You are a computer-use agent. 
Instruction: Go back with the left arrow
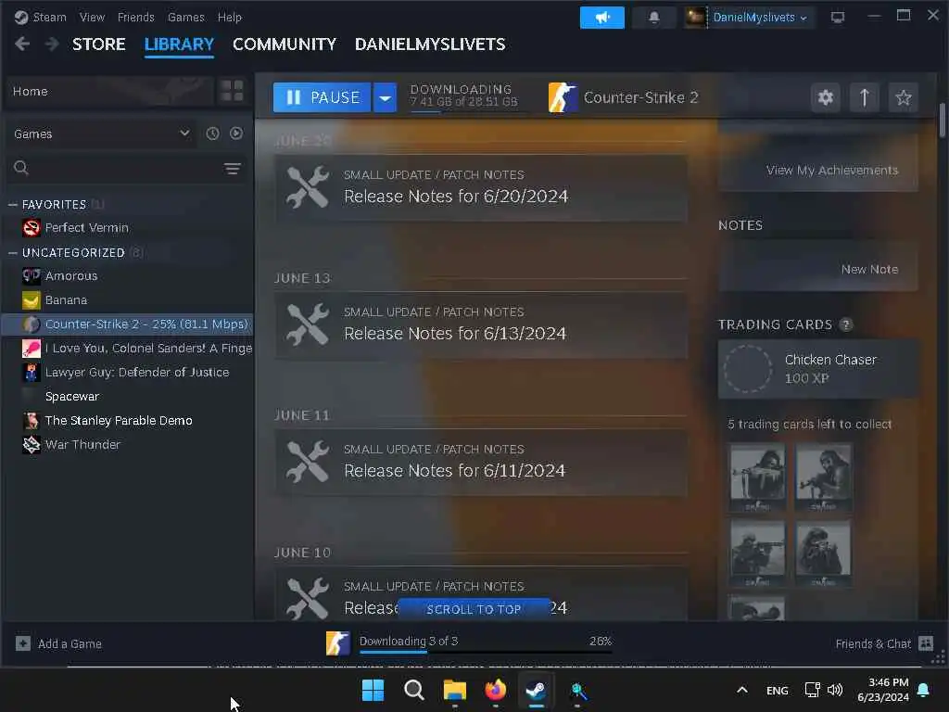[22, 44]
